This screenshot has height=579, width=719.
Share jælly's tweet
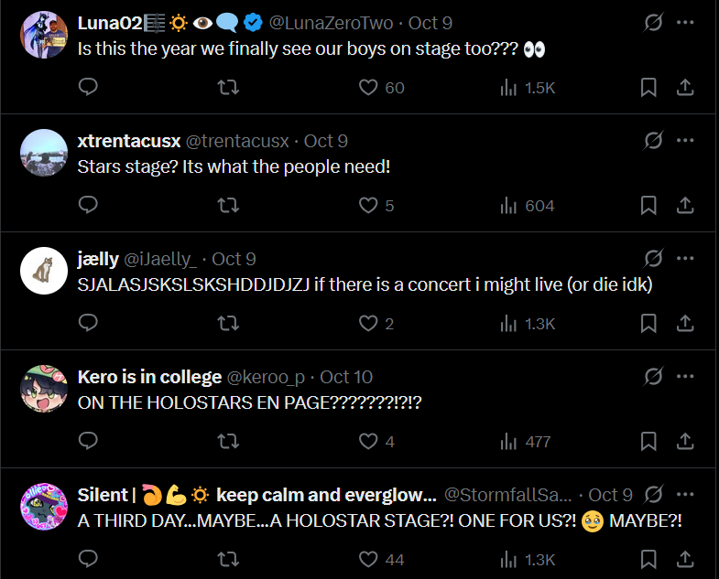pyautogui.click(x=684, y=324)
